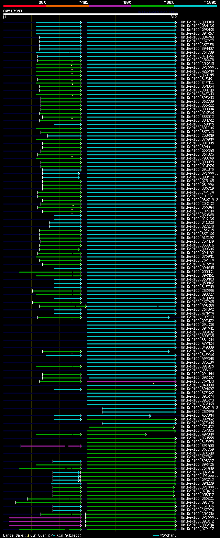
Task: Select the UniRef100_A1Z197 label
Action: tap(197, 238)
